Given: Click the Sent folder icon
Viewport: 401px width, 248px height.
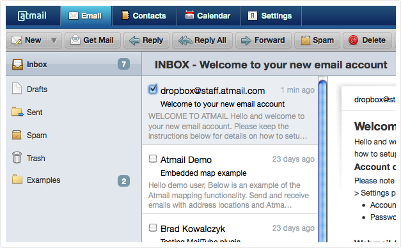Looking at the screenshot, I should [x=17, y=112].
